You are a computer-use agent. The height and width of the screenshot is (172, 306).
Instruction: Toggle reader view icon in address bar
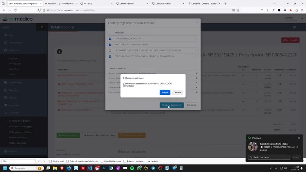pos(233,10)
